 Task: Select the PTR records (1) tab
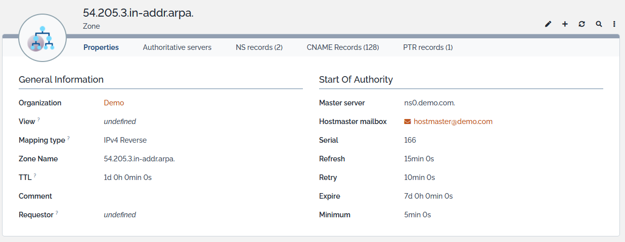[428, 47]
